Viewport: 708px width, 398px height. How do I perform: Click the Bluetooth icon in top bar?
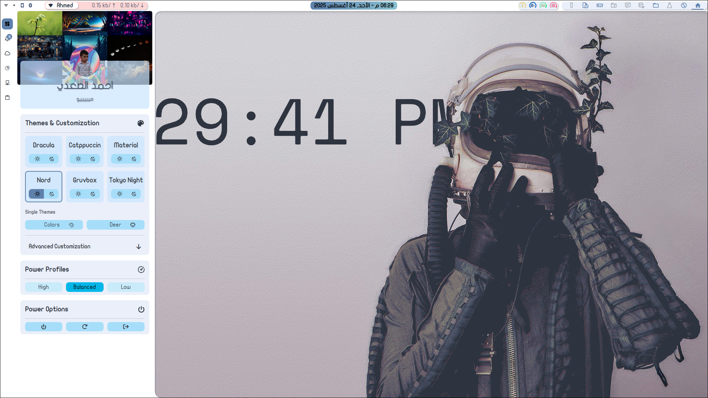click(30, 6)
